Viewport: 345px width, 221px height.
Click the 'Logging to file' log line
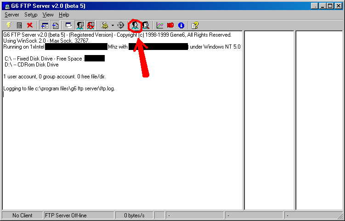tap(59, 88)
